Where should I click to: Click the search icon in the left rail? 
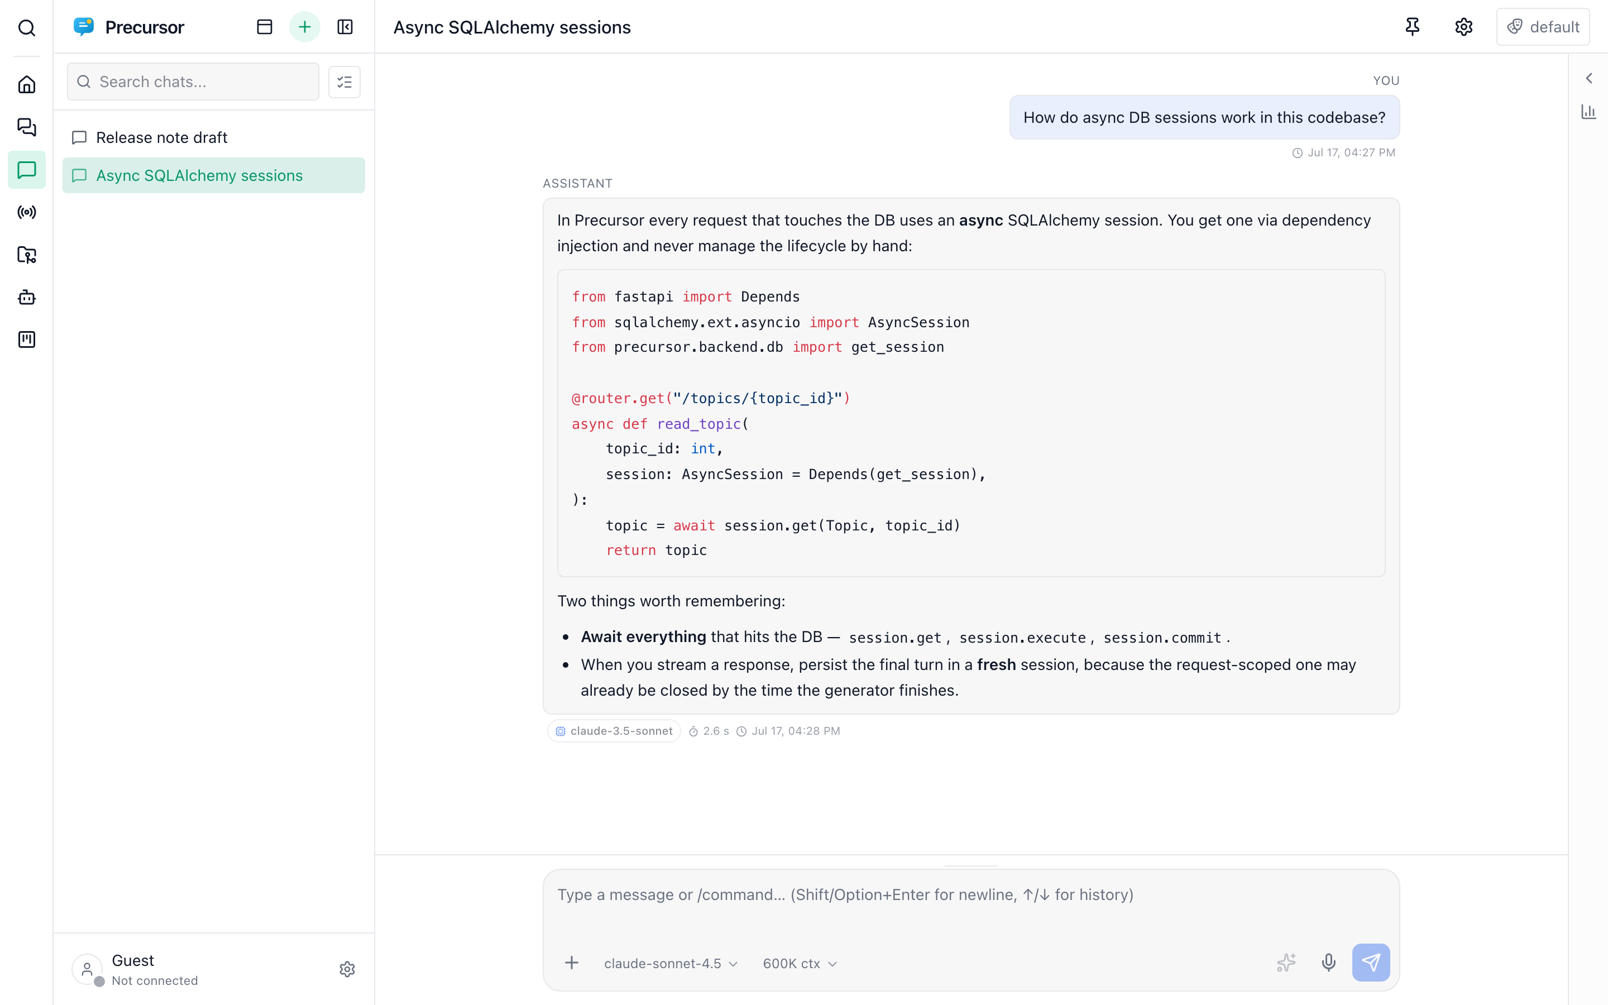[x=27, y=27]
